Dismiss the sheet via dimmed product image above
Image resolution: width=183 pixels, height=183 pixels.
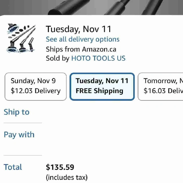[91, 6]
